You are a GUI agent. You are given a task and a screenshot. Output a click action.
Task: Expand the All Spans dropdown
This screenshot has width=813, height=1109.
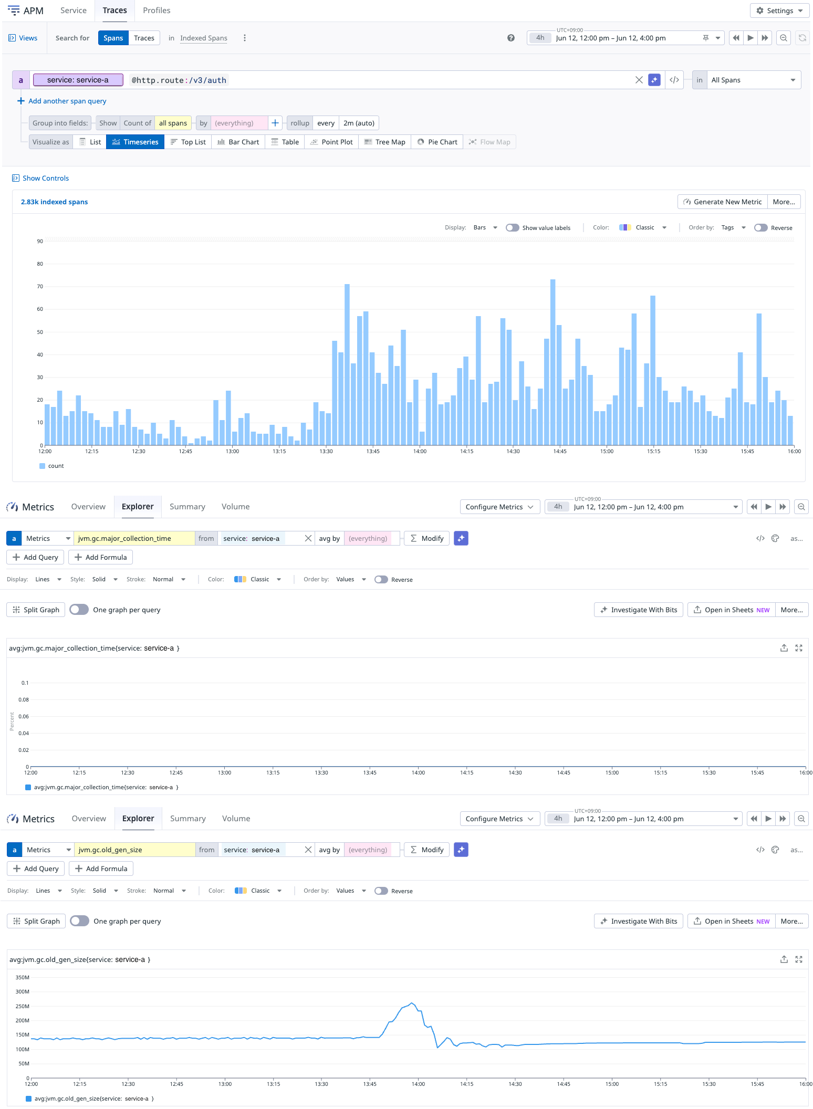pos(754,80)
